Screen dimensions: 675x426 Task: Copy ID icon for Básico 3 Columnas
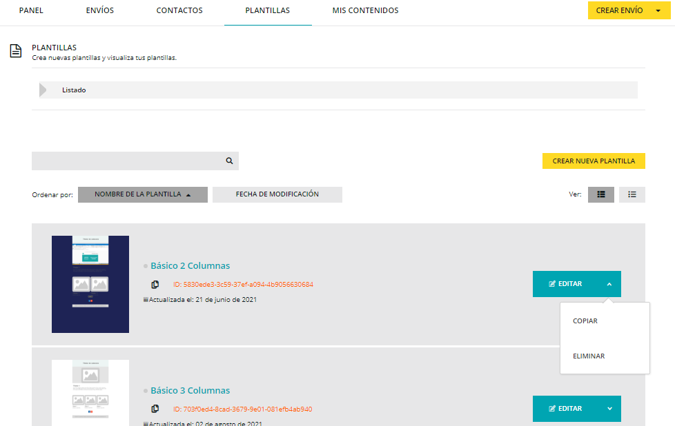pos(155,409)
